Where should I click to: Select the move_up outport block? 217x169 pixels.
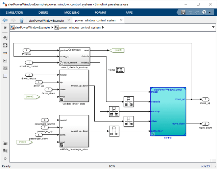click(x=205, y=99)
